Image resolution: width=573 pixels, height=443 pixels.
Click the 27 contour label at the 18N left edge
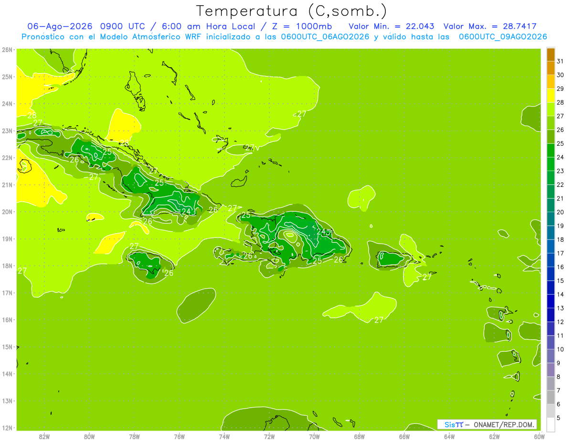22,271
